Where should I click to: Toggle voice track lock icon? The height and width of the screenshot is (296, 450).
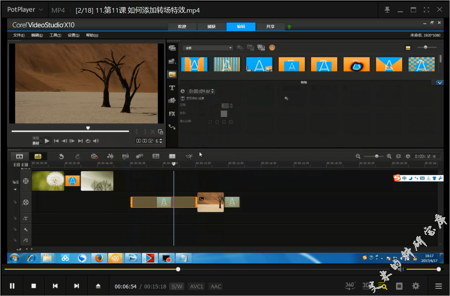[x=15, y=229]
